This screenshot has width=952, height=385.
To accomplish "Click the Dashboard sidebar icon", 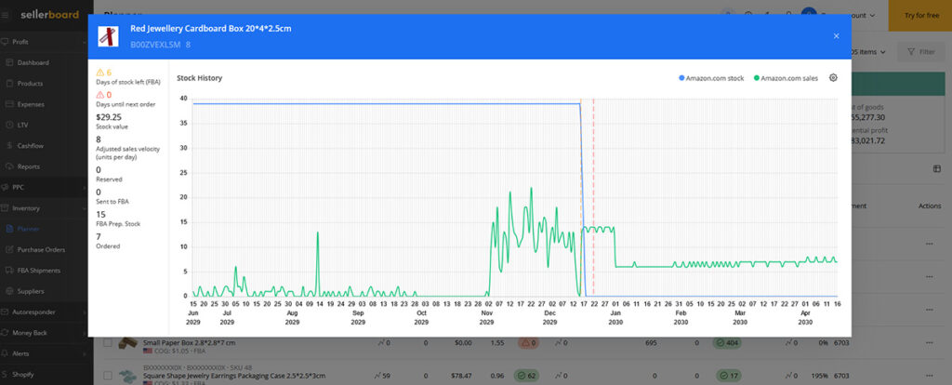I will [x=9, y=62].
